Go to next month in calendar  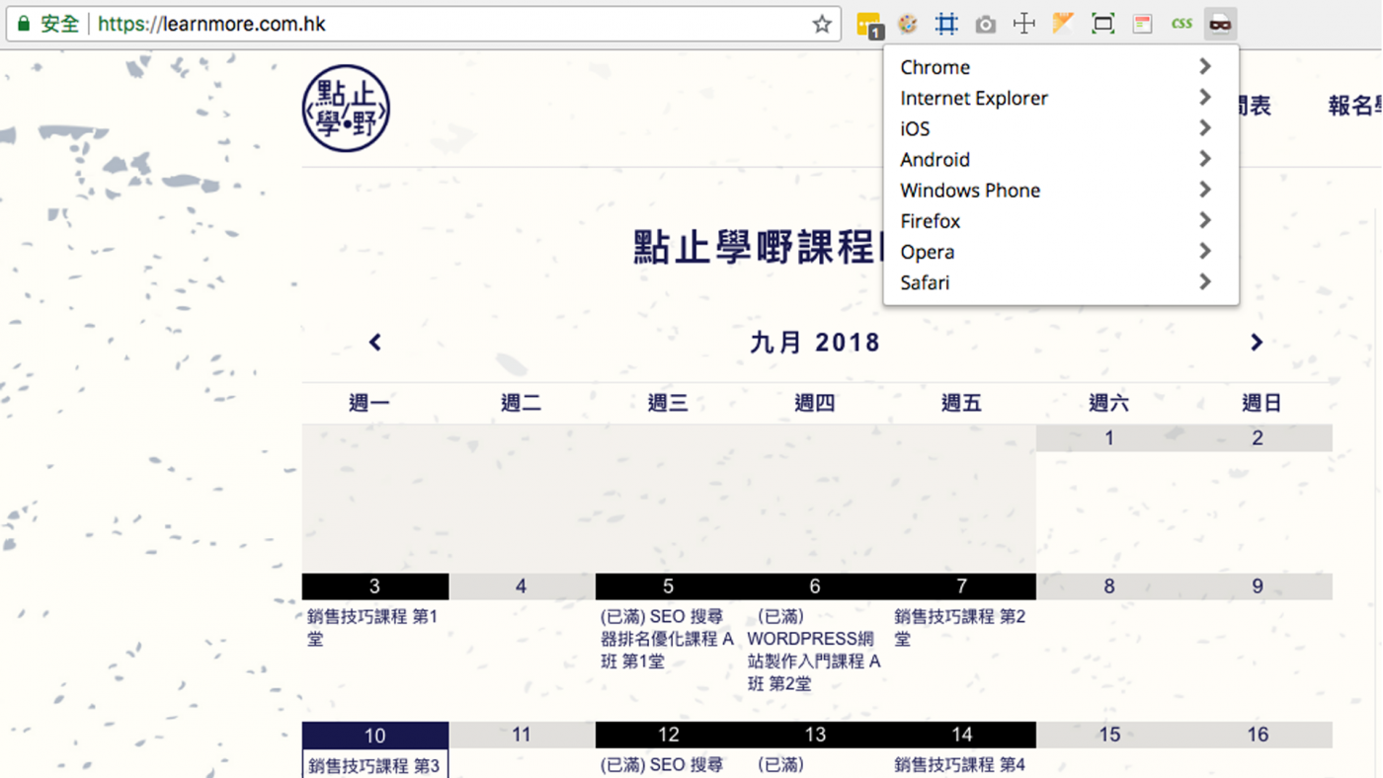point(1257,343)
